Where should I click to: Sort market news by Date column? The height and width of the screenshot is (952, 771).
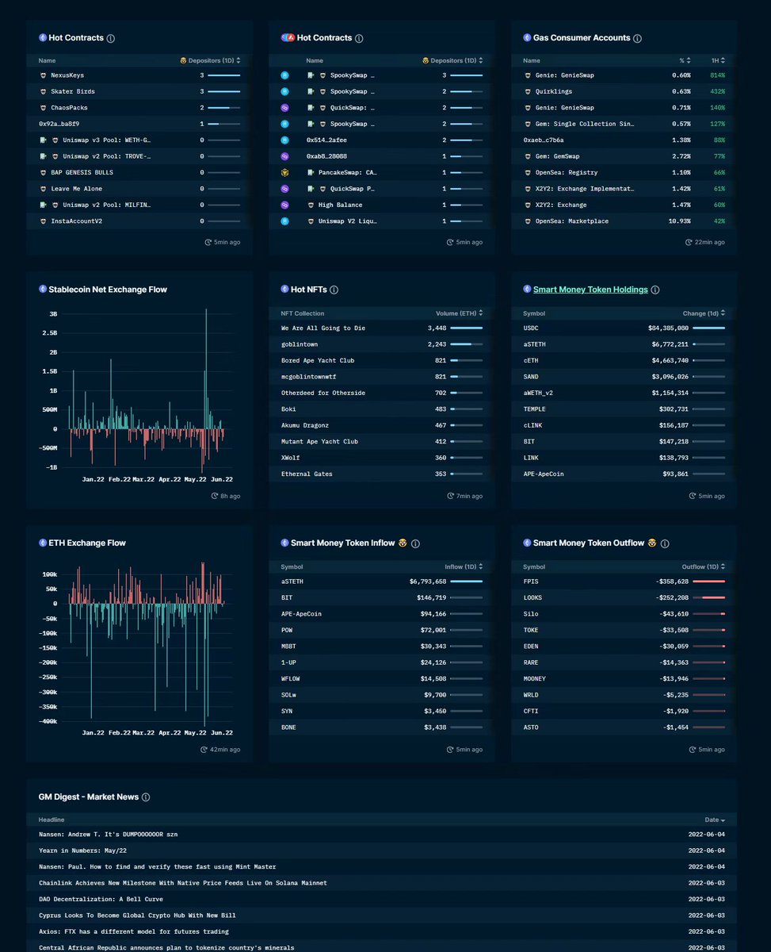coord(716,820)
